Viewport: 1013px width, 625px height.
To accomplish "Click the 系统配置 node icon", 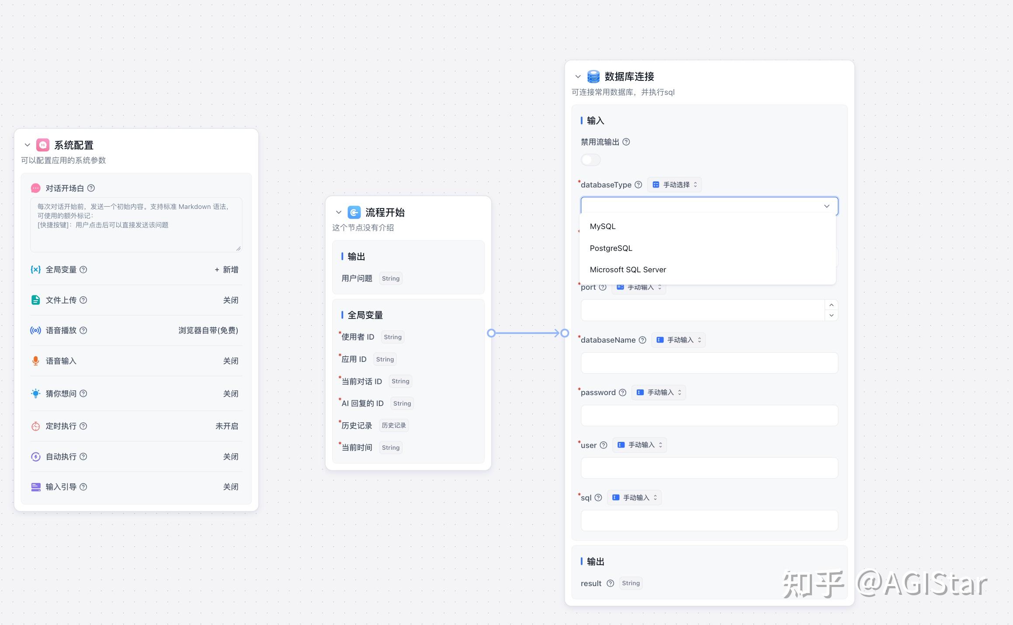I will [43, 145].
